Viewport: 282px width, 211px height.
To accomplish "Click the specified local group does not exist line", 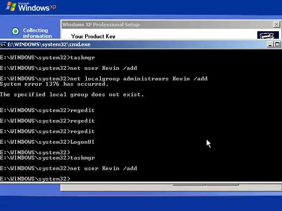I will (x=72, y=95).
